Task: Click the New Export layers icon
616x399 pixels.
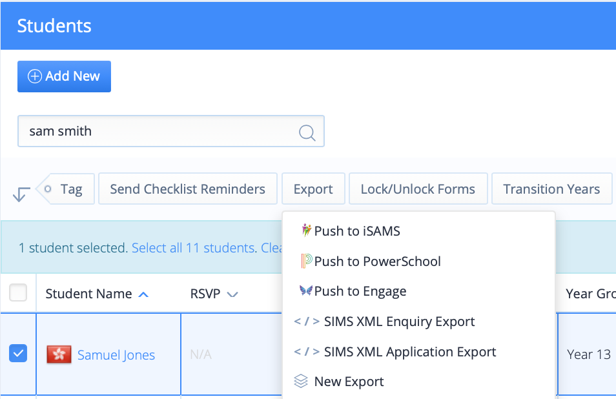Action: coord(301,381)
